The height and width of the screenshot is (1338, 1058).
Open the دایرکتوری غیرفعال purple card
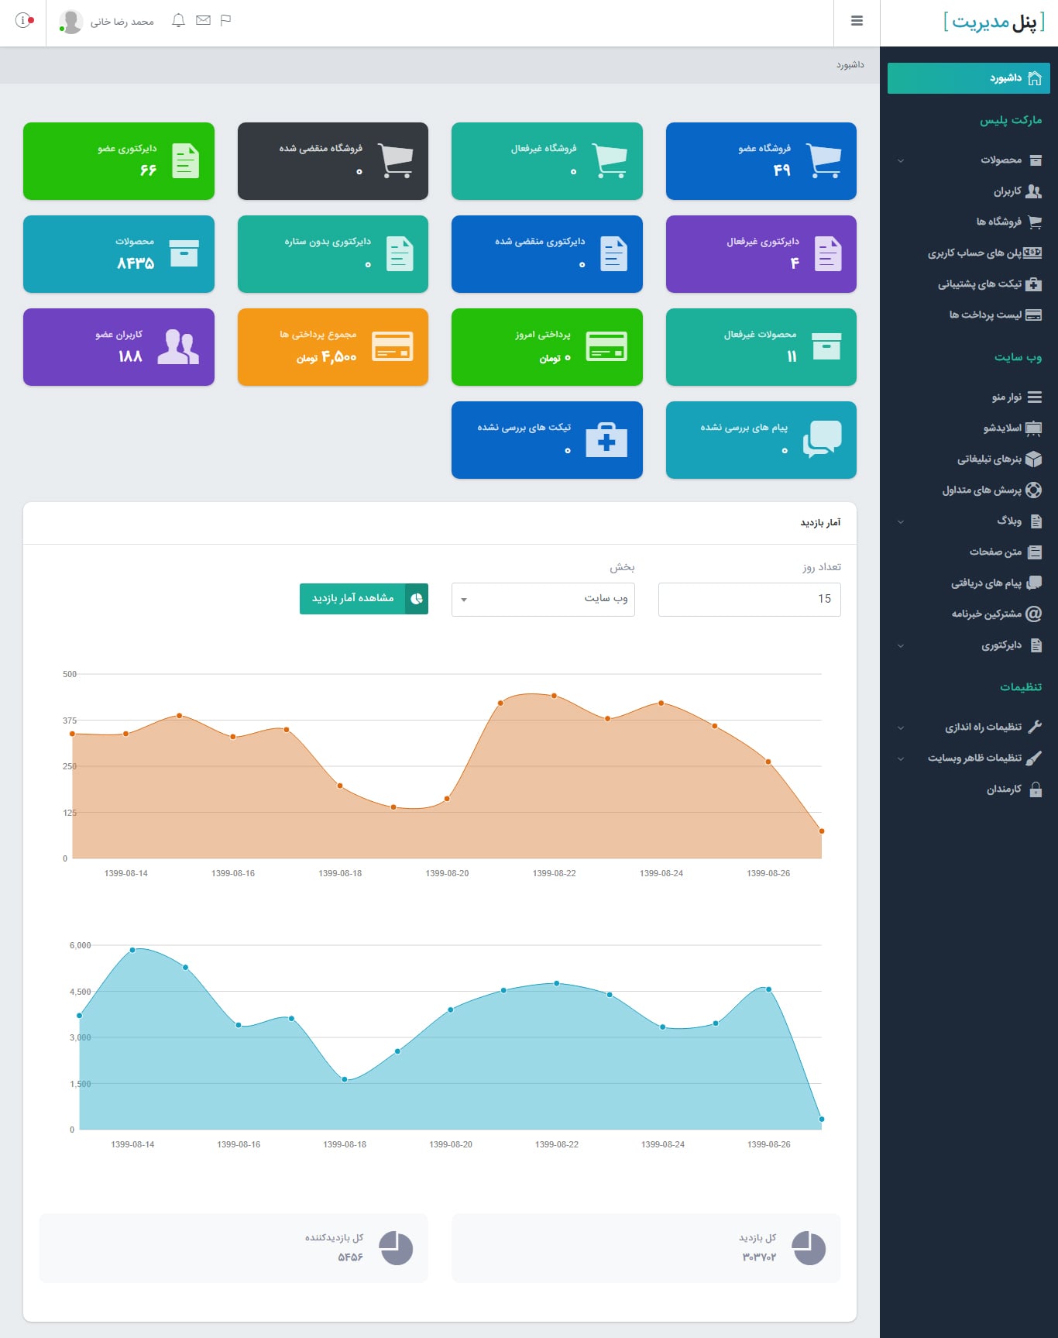(x=761, y=254)
